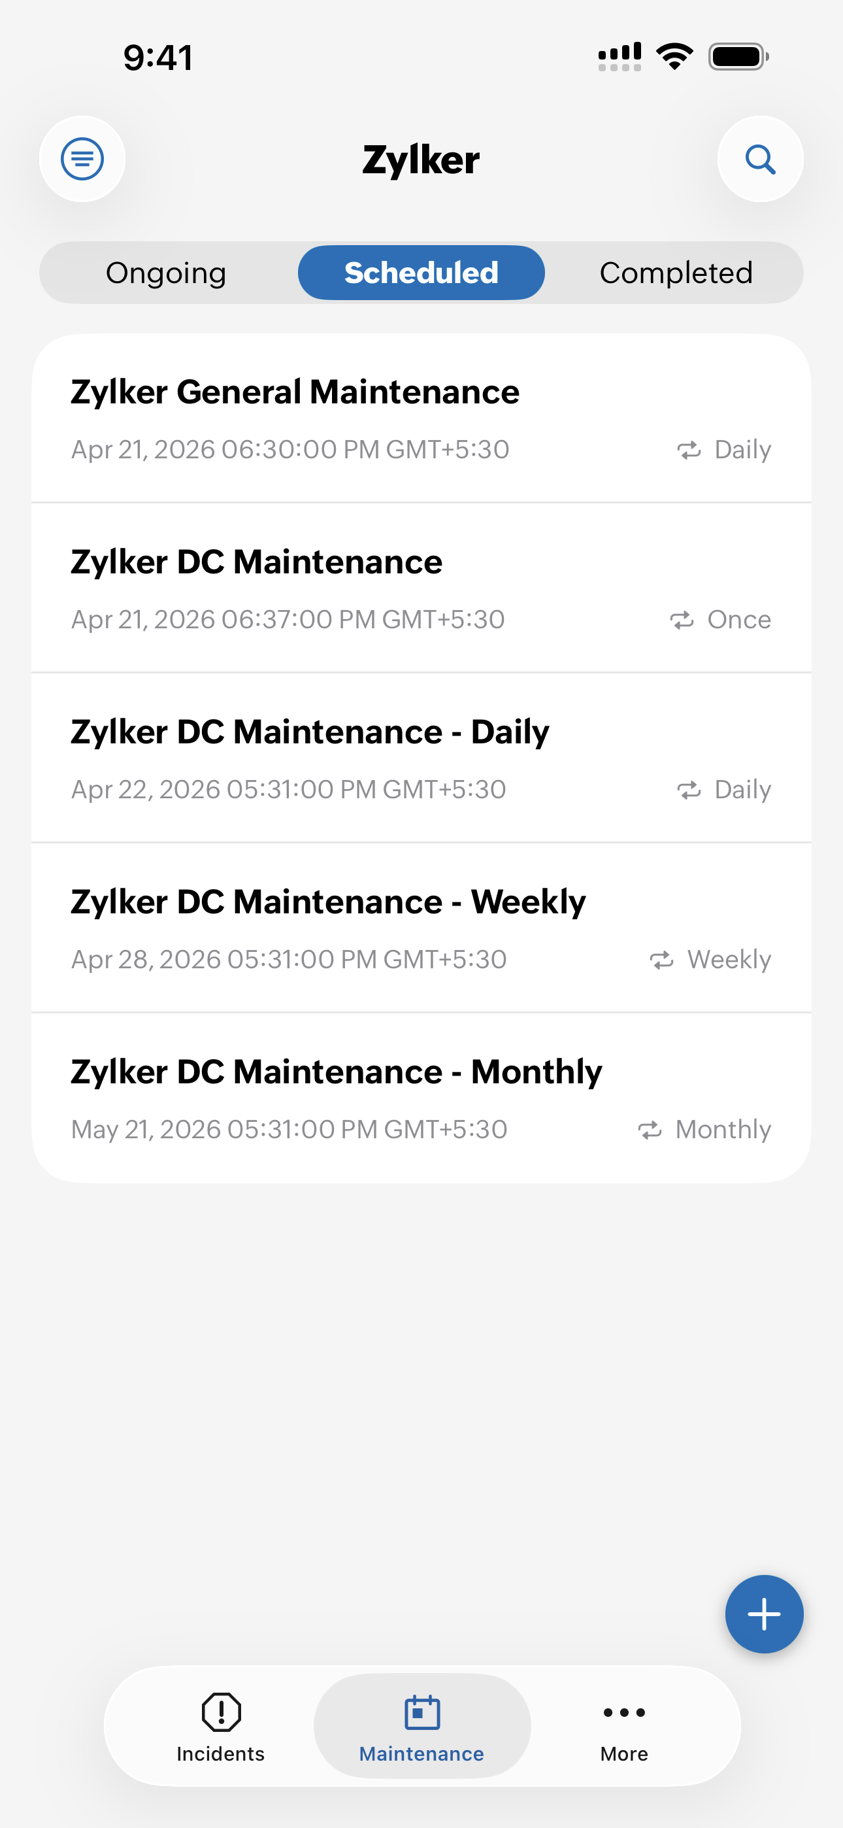
Task: Open the filter menu icon
Action: [82, 159]
